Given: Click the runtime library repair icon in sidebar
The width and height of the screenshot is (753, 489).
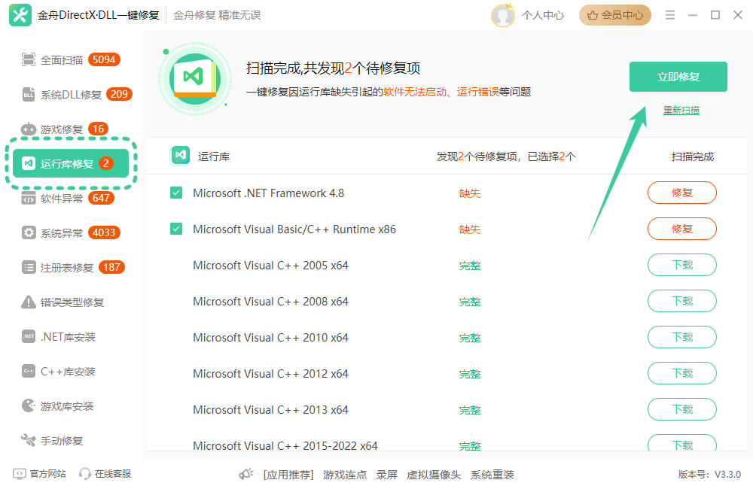Looking at the screenshot, I should coord(29,164).
